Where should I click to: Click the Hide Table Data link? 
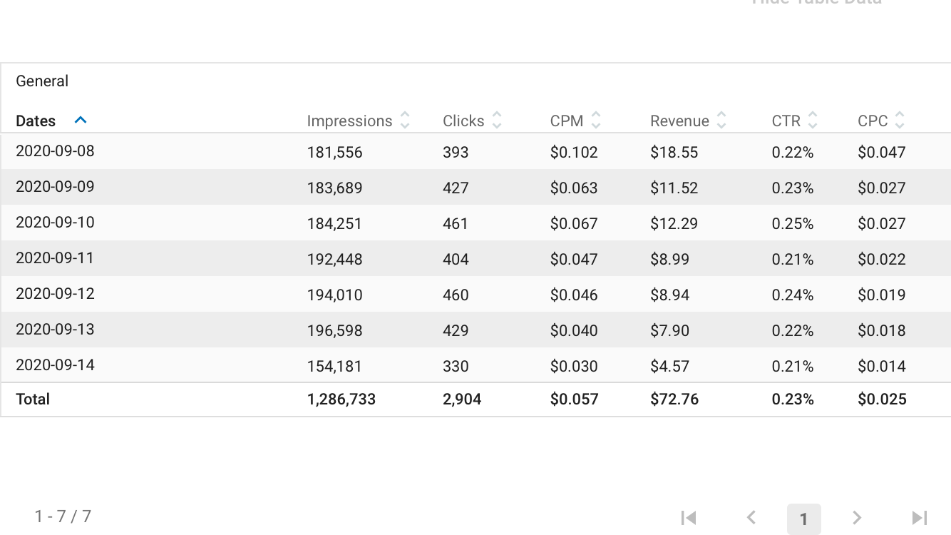(816, 2)
